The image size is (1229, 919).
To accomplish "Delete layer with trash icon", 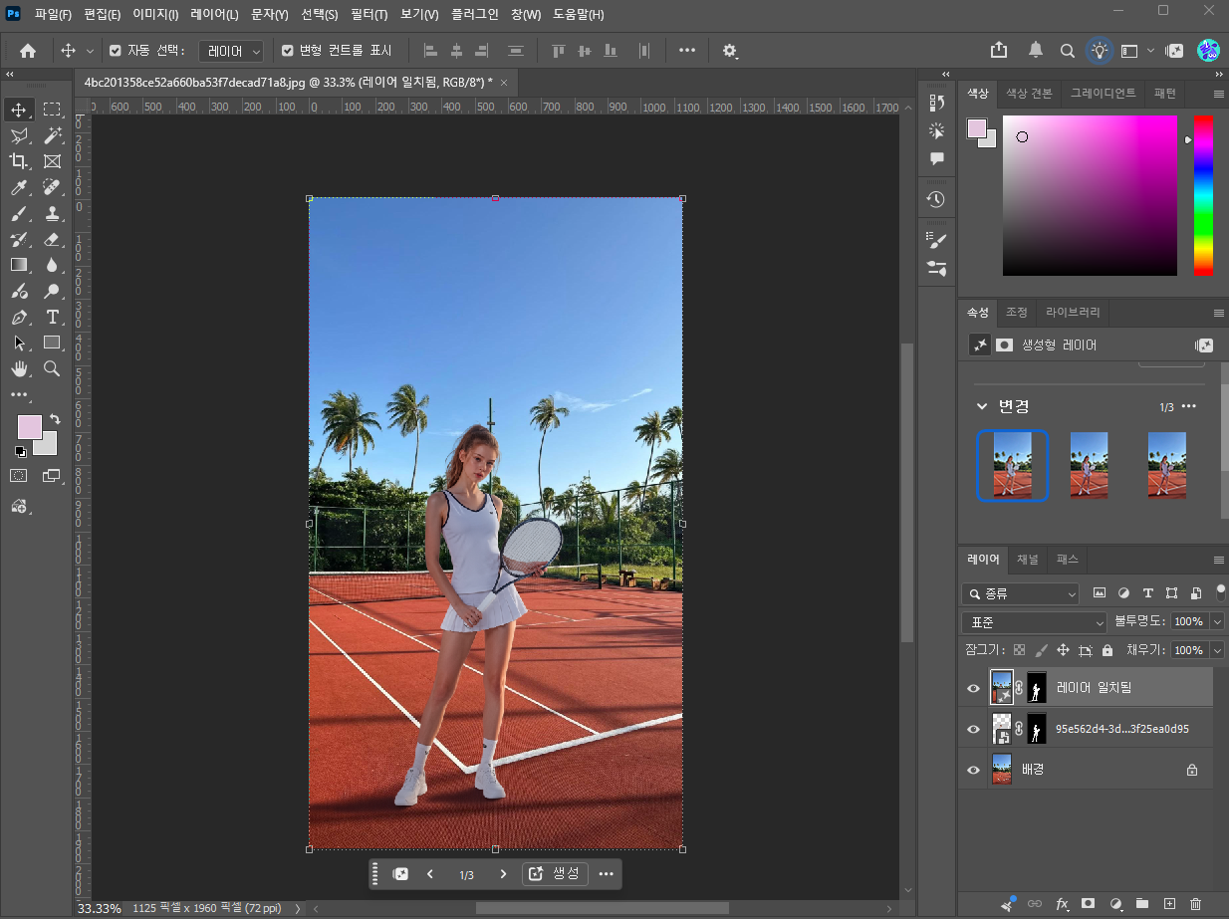I will click(1195, 903).
